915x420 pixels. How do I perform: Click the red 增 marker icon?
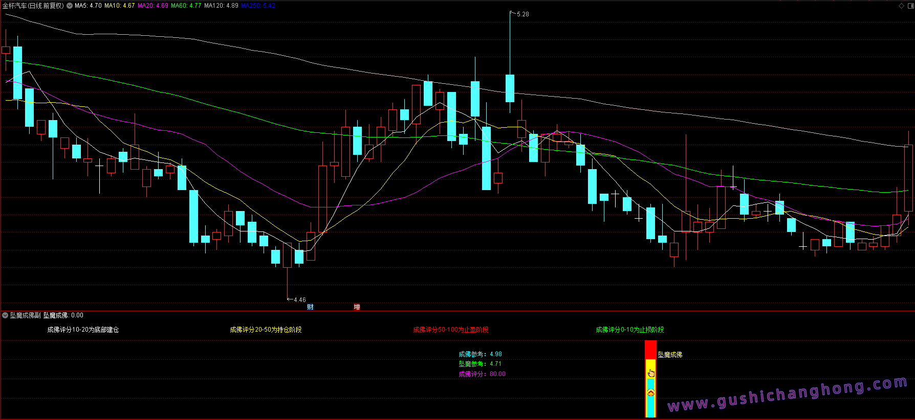click(x=357, y=307)
